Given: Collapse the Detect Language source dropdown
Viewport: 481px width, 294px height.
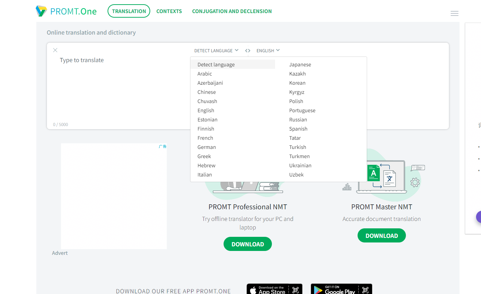Looking at the screenshot, I should coord(216,50).
